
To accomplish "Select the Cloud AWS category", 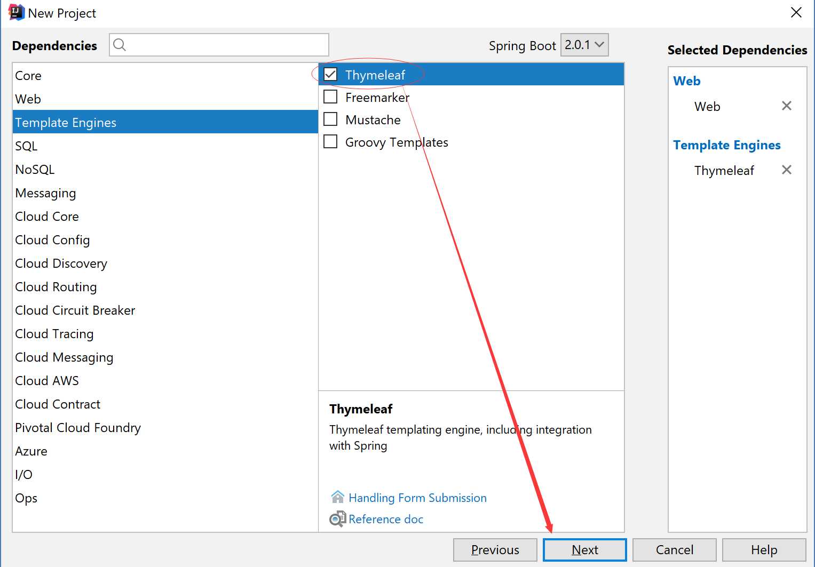I will [x=165, y=380].
